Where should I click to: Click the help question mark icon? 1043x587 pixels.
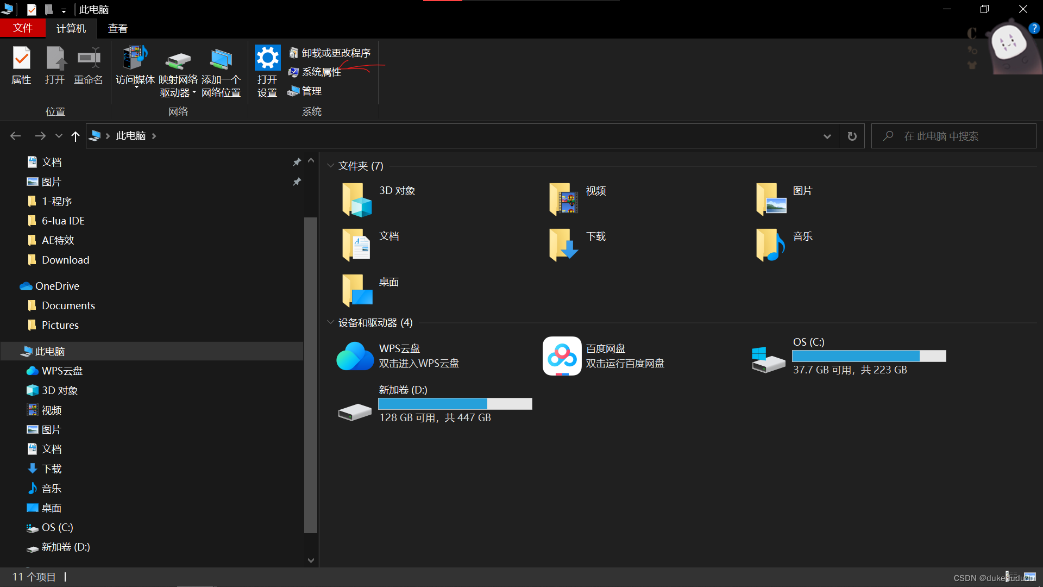(1034, 28)
